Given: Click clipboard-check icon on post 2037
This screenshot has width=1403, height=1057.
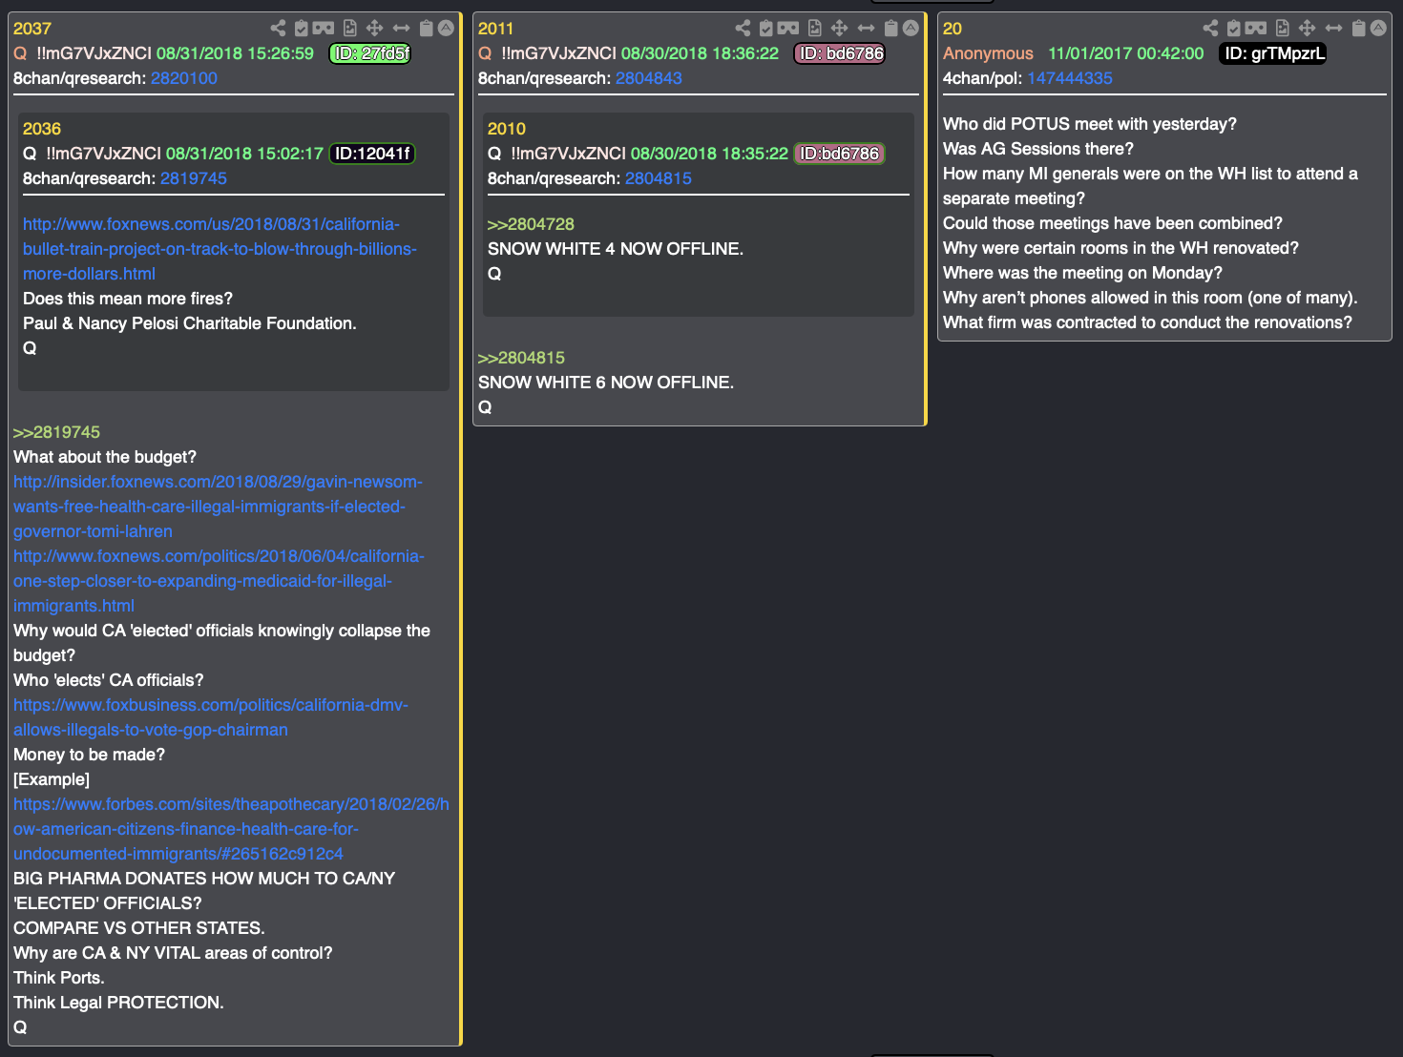Looking at the screenshot, I should point(302,28).
